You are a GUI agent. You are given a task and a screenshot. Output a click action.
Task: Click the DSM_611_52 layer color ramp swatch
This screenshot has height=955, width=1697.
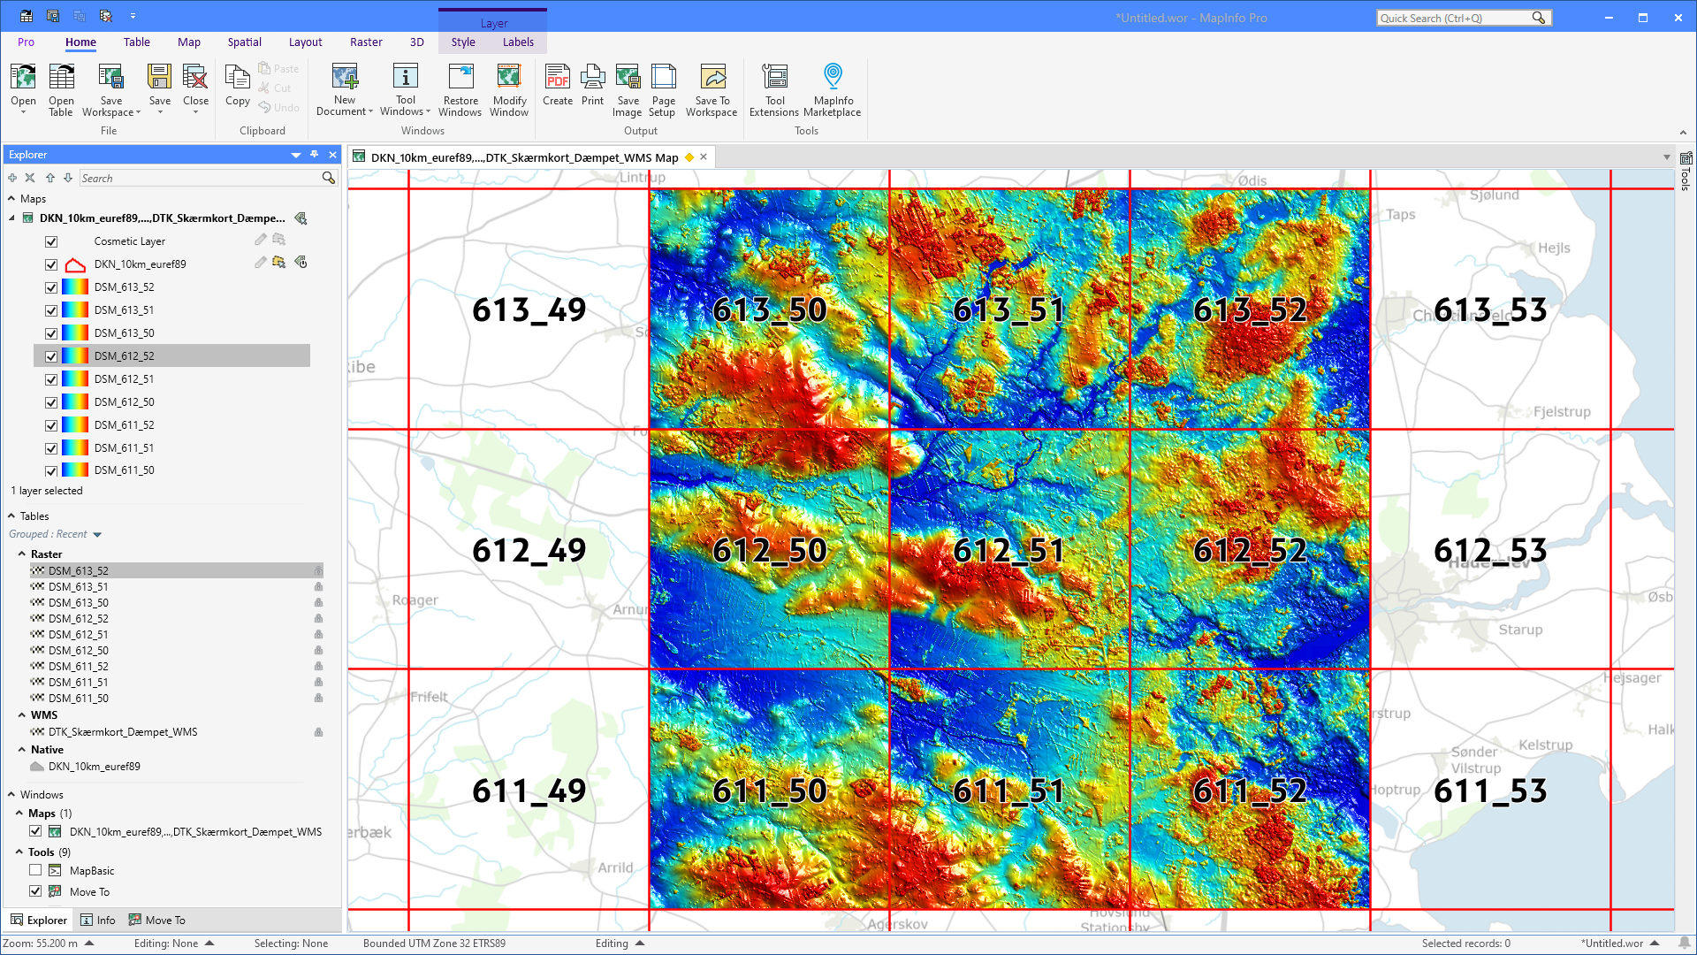[75, 425]
